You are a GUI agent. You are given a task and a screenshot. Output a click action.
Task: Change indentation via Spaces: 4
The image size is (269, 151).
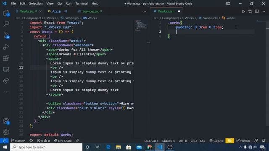(168, 141)
